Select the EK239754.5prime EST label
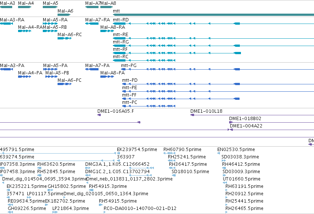 click(x=137, y=150)
